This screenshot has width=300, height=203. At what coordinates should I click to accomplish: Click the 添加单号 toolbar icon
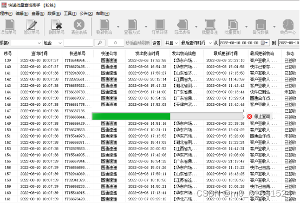[10, 25]
